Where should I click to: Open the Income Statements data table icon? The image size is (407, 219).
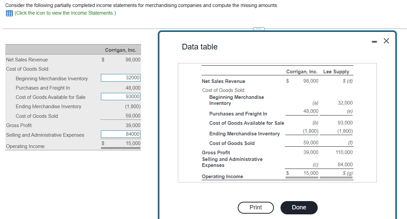point(9,13)
